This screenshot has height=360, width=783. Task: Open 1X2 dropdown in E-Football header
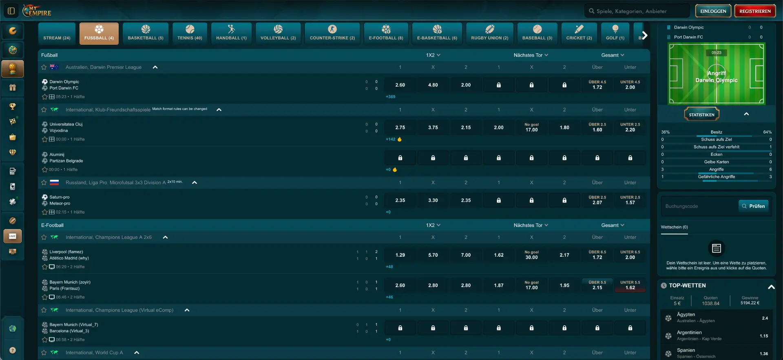click(433, 225)
